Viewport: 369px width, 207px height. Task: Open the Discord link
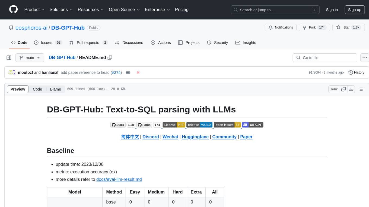coord(151,137)
